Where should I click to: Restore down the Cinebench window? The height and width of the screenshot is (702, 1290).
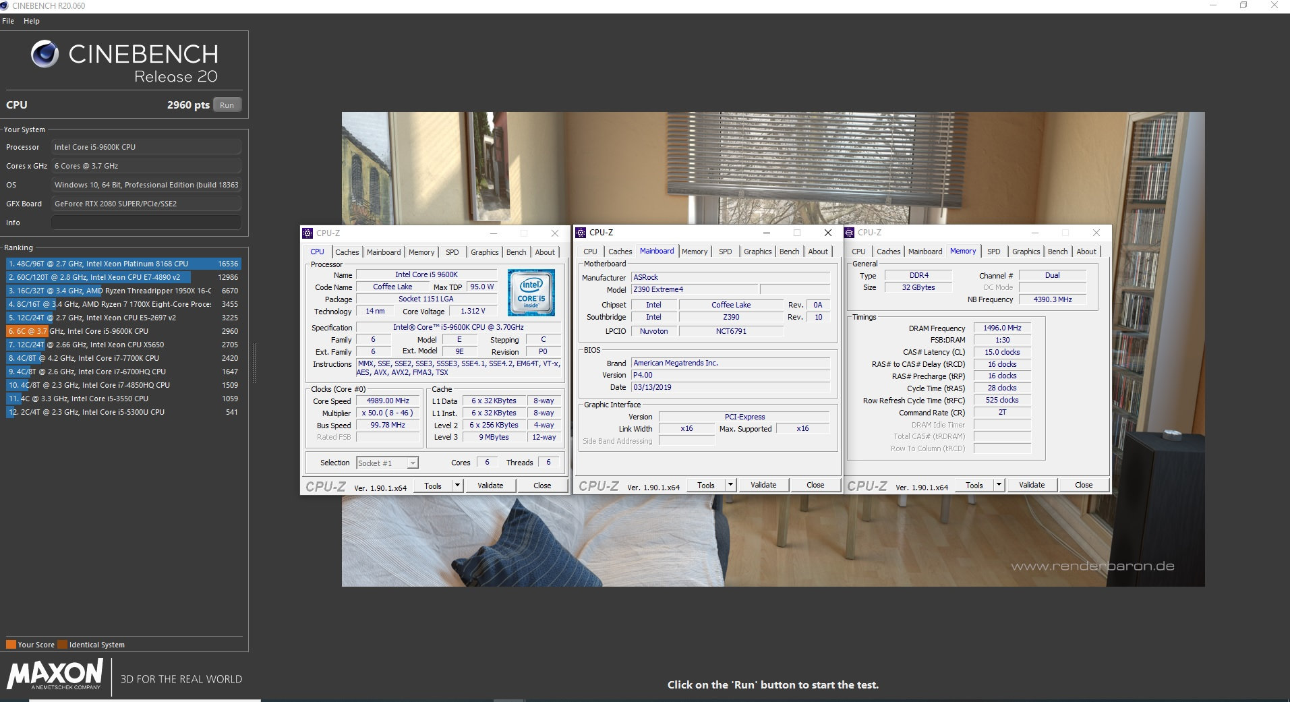pos(1243,5)
